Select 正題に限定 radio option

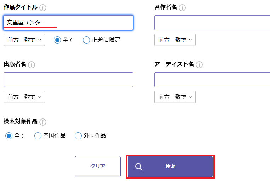pyautogui.click(x=86, y=40)
